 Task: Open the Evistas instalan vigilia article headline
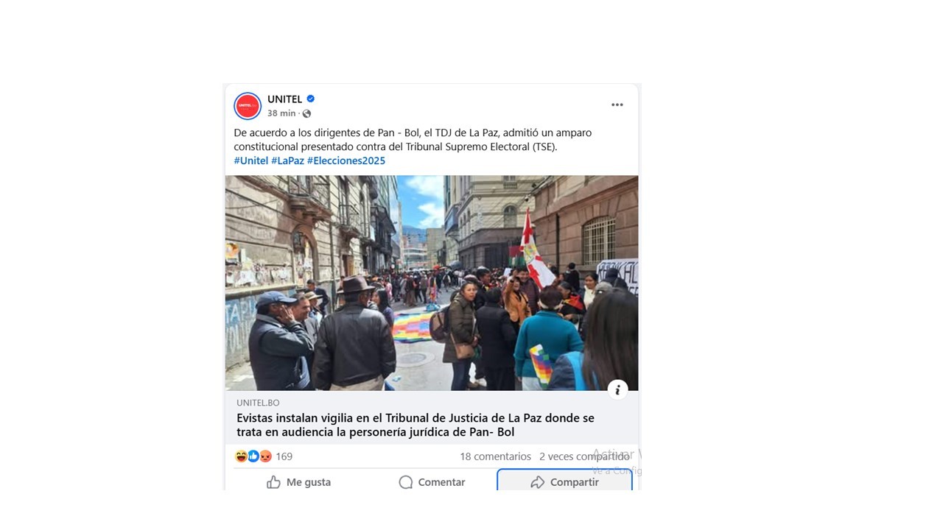(416, 425)
